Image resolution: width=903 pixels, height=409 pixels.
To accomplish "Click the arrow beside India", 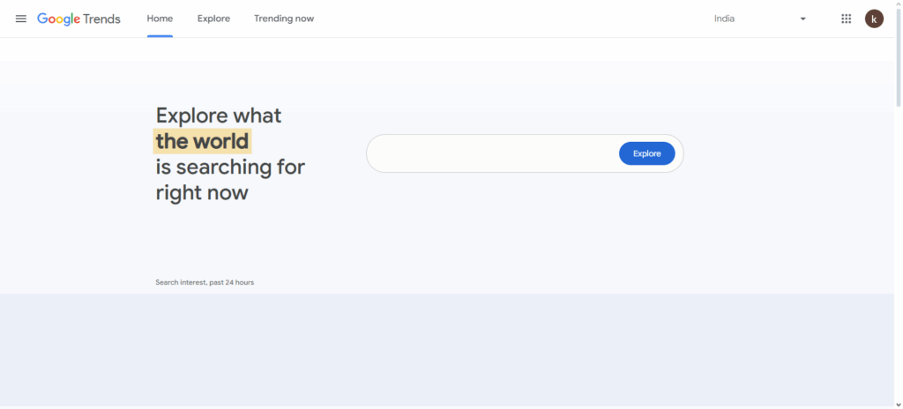I will click(802, 19).
